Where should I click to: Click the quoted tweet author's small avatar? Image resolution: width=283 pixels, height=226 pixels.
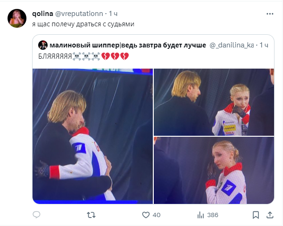pos(42,45)
